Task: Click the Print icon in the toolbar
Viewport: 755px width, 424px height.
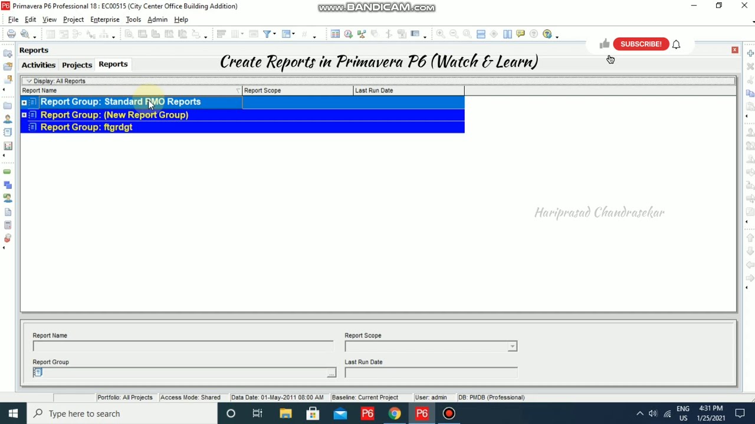Action: coord(11,34)
